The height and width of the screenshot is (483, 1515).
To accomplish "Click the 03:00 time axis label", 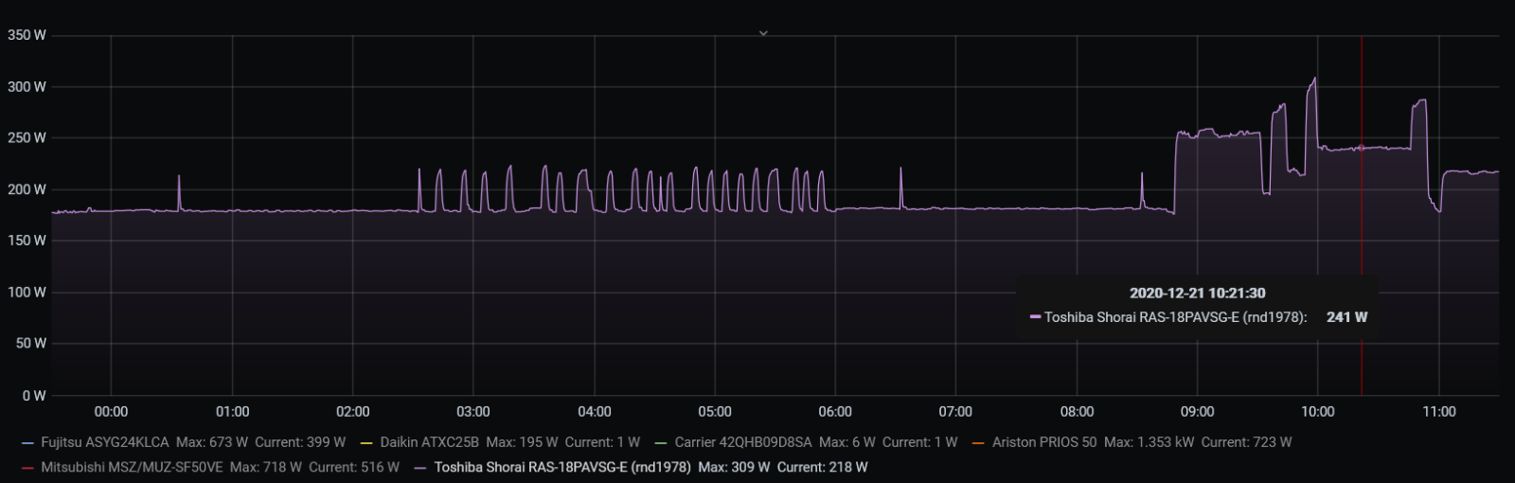I will click(x=473, y=412).
